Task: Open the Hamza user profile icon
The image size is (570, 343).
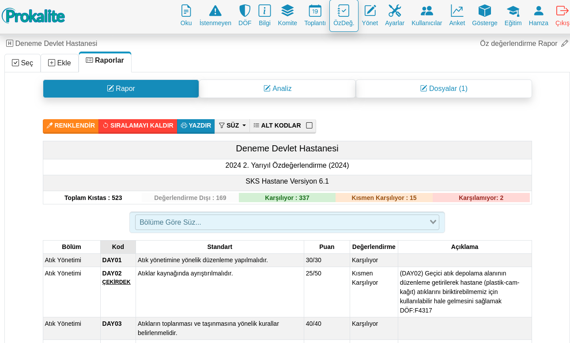Action: pos(539,11)
